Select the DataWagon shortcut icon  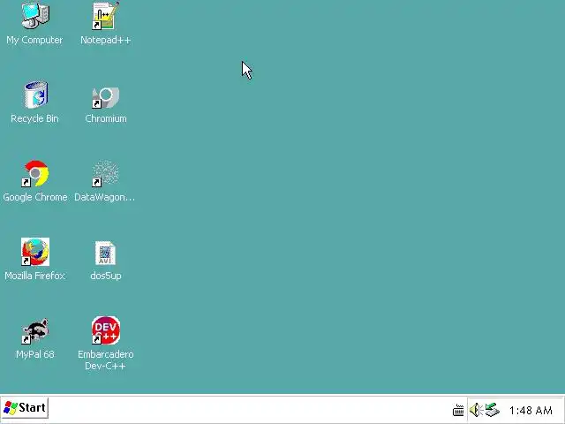point(105,173)
